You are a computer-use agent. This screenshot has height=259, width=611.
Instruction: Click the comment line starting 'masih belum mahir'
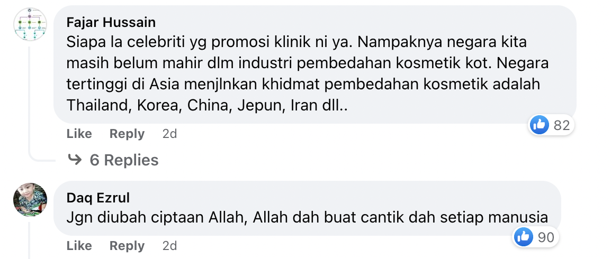[308, 63]
